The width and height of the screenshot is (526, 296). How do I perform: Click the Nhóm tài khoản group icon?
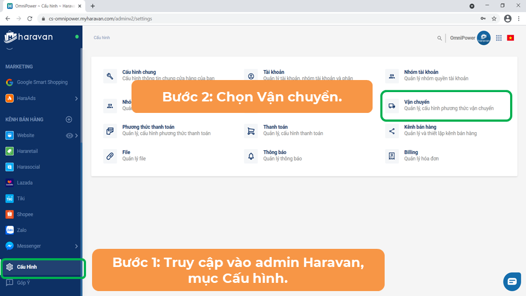pyautogui.click(x=392, y=76)
